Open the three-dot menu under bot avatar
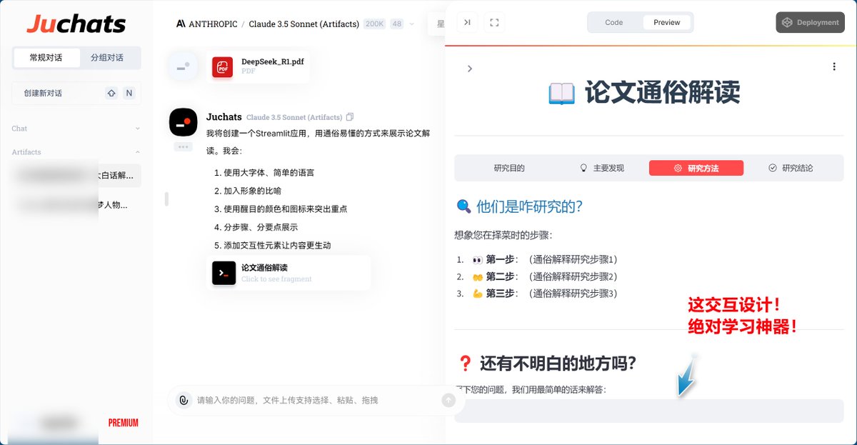The height and width of the screenshot is (445, 857). (x=183, y=146)
